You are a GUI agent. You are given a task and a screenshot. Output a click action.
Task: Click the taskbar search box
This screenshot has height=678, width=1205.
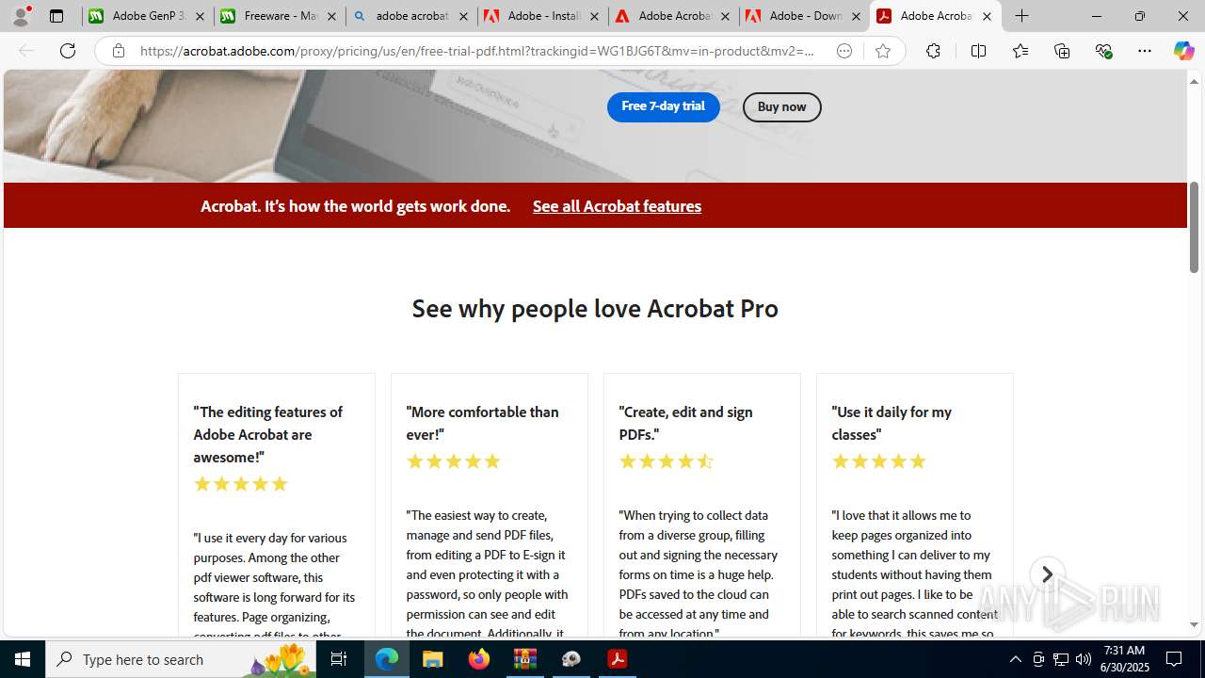point(181,659)
